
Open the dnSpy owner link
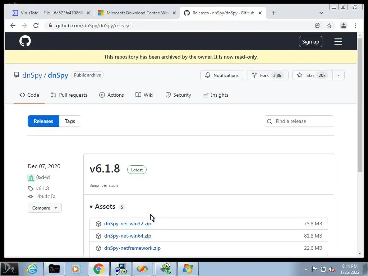click(x=32, y=75)
